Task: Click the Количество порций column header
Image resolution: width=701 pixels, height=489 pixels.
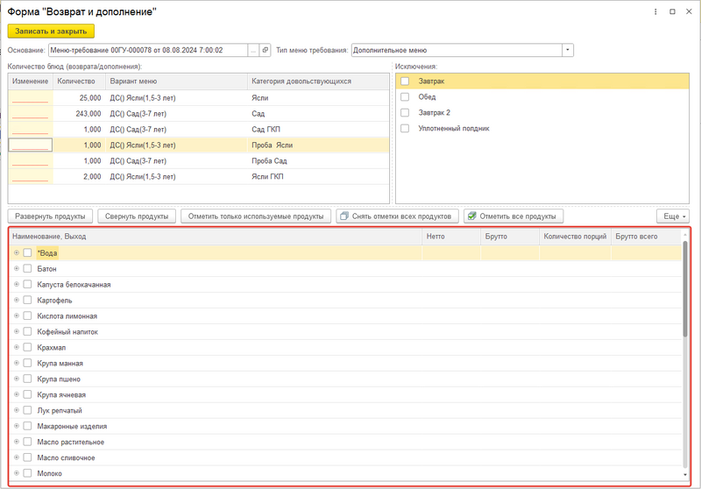Action: coord(574,237)
